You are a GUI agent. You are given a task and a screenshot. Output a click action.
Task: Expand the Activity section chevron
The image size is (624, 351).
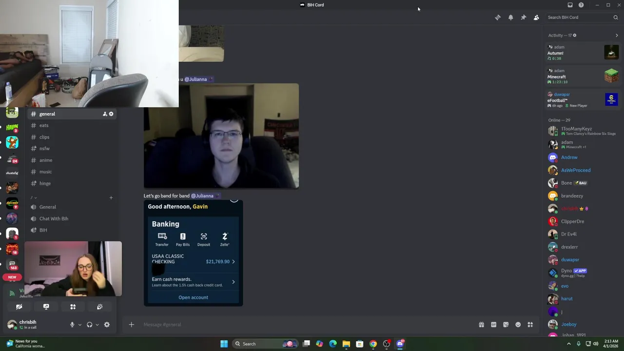click(616, 35)
